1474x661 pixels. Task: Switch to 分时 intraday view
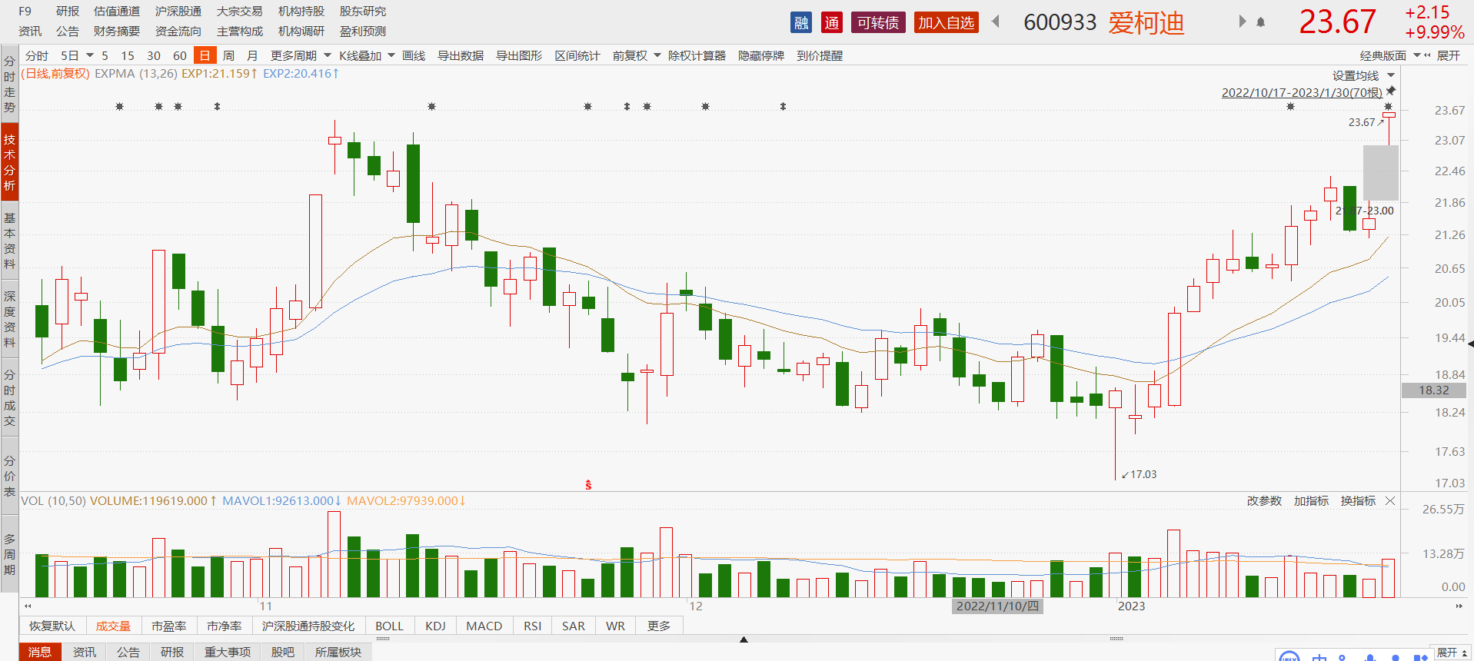point(36,55)
